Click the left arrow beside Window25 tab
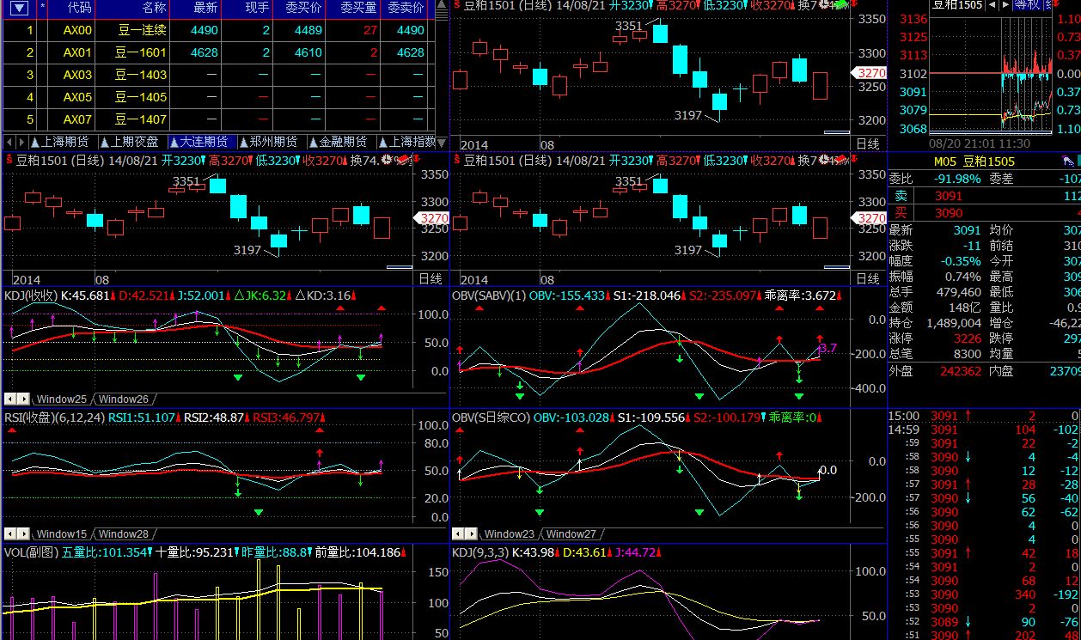The image size is (1081, 640). [10, 399]
